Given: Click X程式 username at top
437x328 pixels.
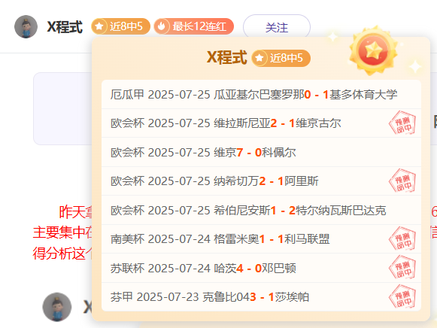Looking at the screenshot, I should [65, 27].
